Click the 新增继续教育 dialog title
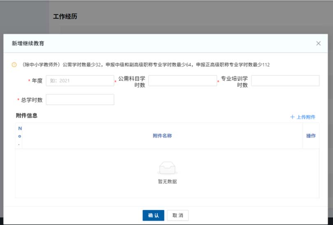Screen dimensions: 333x225 coord(28,43)
